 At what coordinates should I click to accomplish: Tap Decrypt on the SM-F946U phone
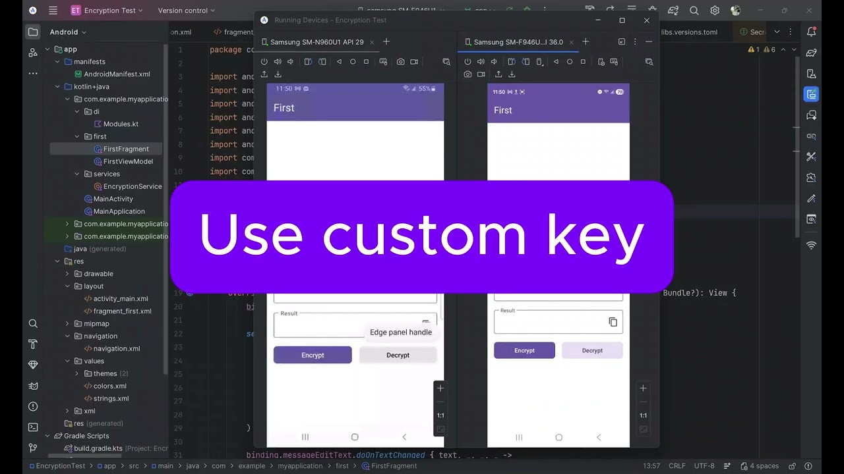click(x=592, y=350)
